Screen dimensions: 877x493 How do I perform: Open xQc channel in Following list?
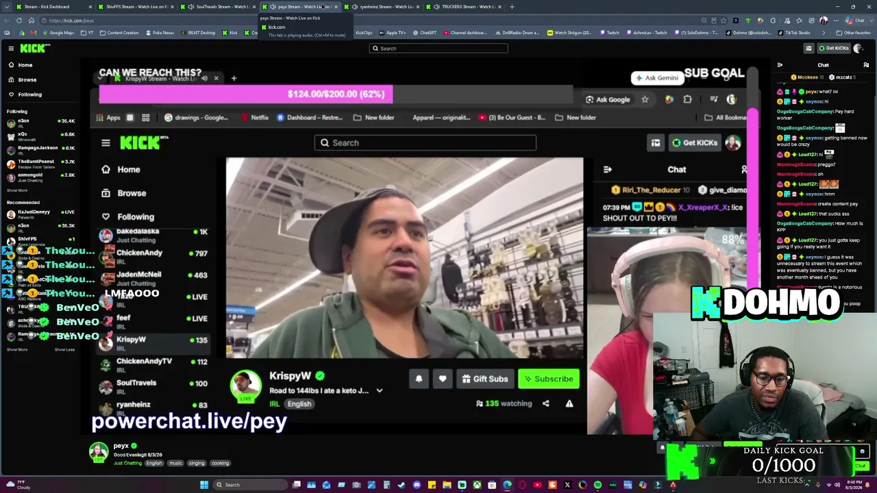[x=41, y=135]
